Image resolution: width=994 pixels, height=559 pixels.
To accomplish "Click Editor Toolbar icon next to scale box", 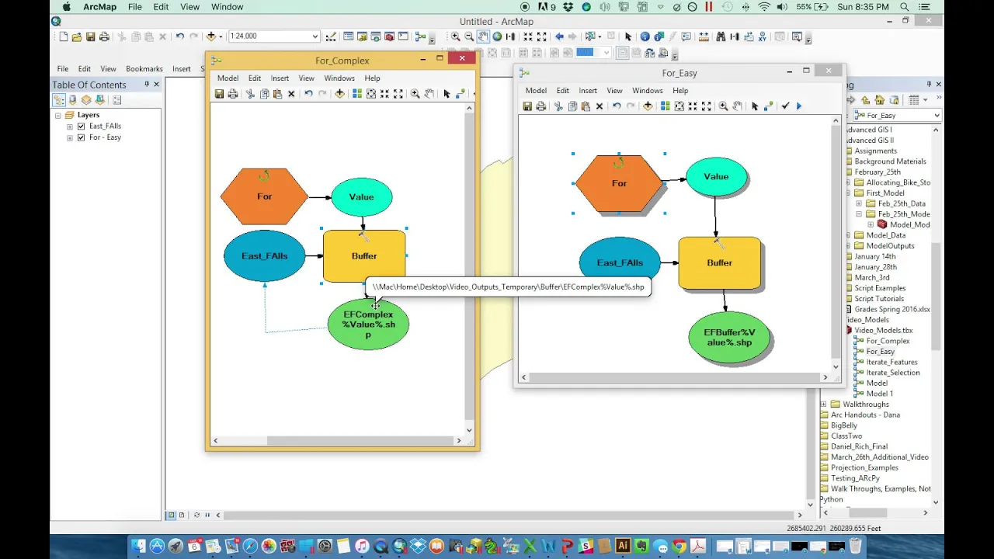I will click(332, 36).
